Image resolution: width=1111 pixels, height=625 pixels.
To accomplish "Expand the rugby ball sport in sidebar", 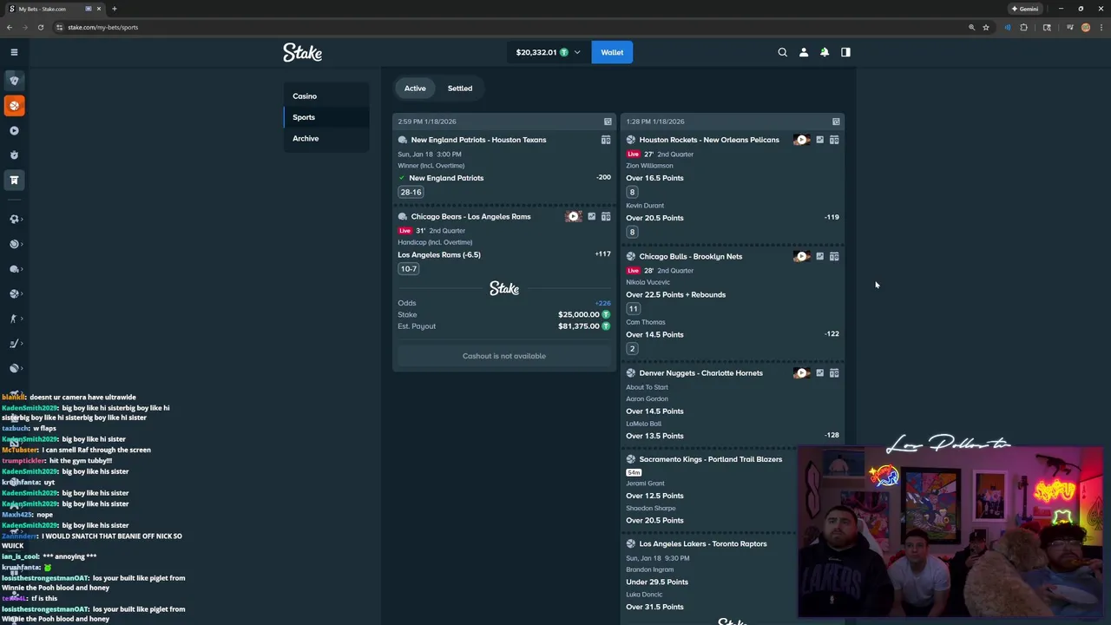I will tap(14, 368).
